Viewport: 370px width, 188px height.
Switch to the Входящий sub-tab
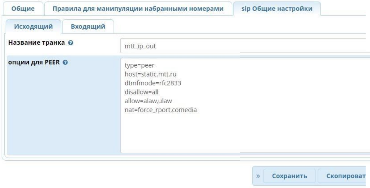[x=88, y=26]
